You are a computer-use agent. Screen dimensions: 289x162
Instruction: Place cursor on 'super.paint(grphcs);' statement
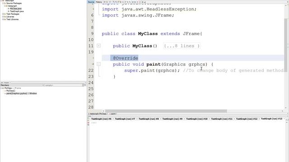[x=152, y=71]
